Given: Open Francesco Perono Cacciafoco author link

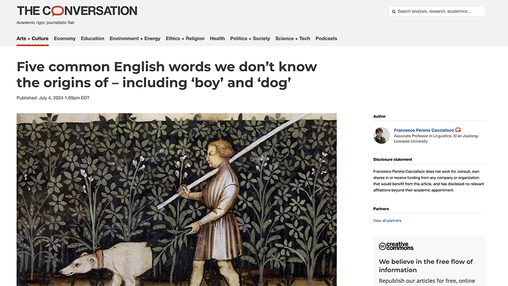Looking at the screenshot, I should click(424, 130).
